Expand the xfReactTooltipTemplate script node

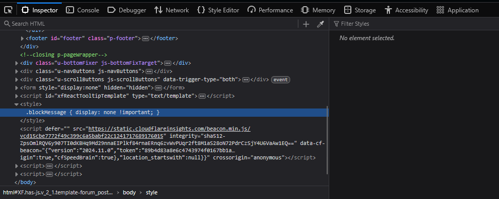[16, 96]
